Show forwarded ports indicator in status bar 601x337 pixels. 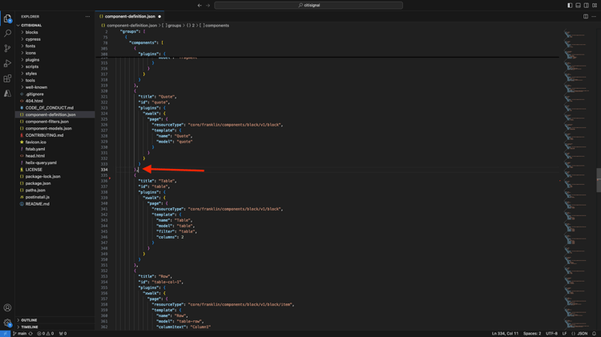pyautogui.click(x=63, y=334)
